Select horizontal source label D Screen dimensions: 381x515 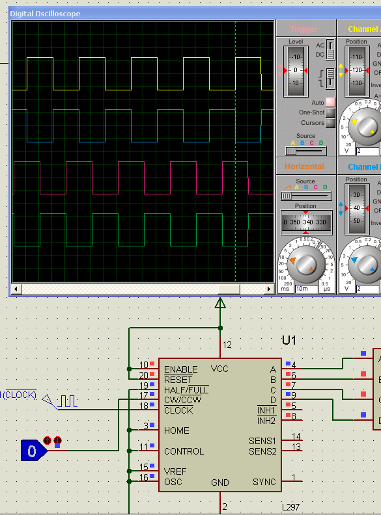[325, 187]
